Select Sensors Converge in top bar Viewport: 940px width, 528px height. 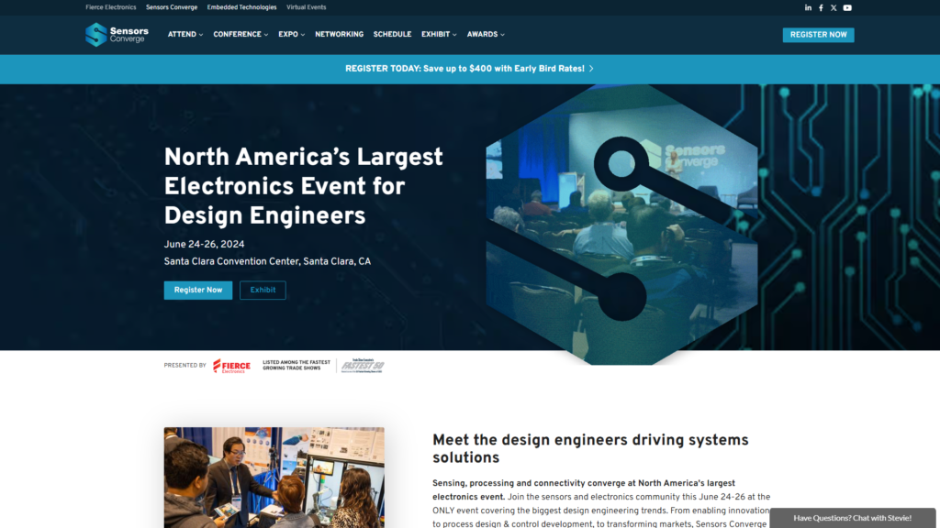172,7
